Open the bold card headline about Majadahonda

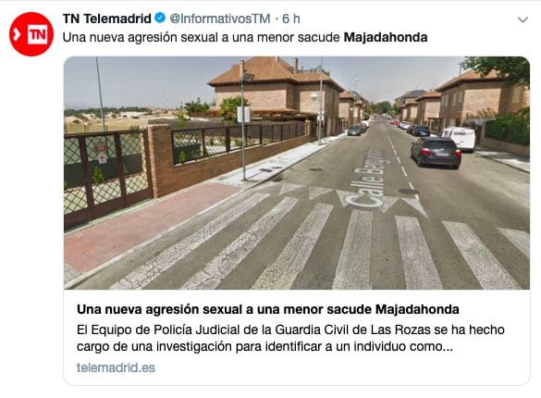[268, 309]
